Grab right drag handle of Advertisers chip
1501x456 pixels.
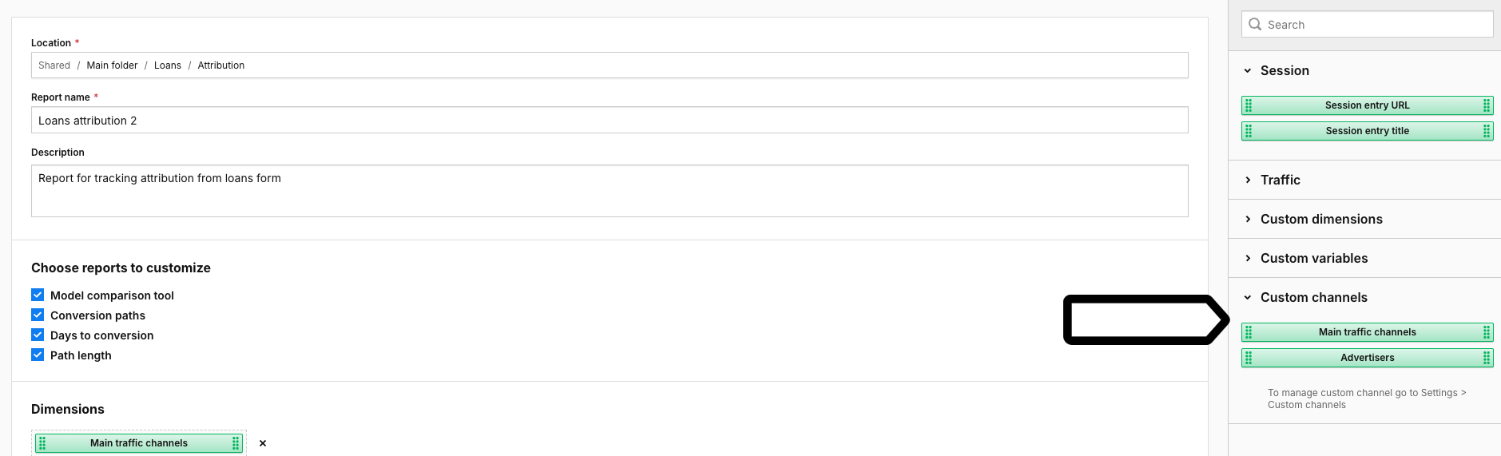pyautogui.click(x=1486, y=358)
